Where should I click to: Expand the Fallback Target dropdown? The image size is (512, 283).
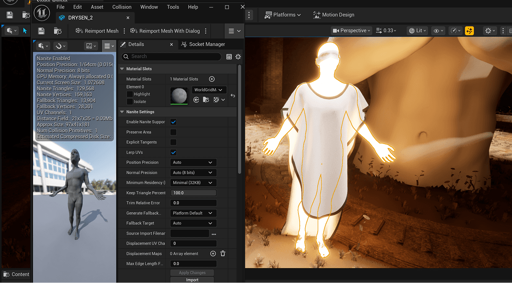193,223
